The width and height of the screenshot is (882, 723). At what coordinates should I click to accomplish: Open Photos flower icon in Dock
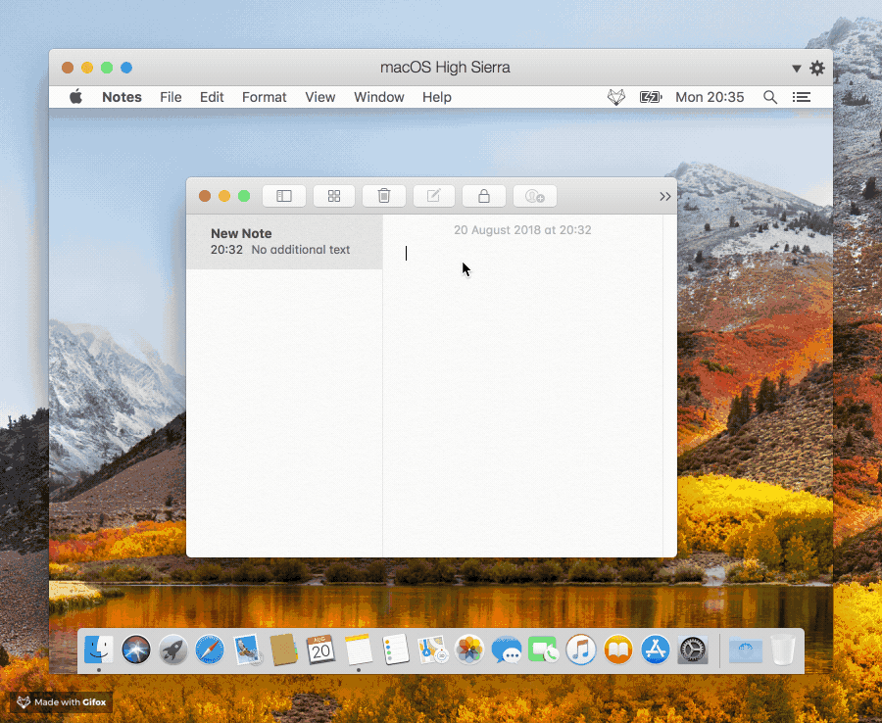click(x=469, y=650)
